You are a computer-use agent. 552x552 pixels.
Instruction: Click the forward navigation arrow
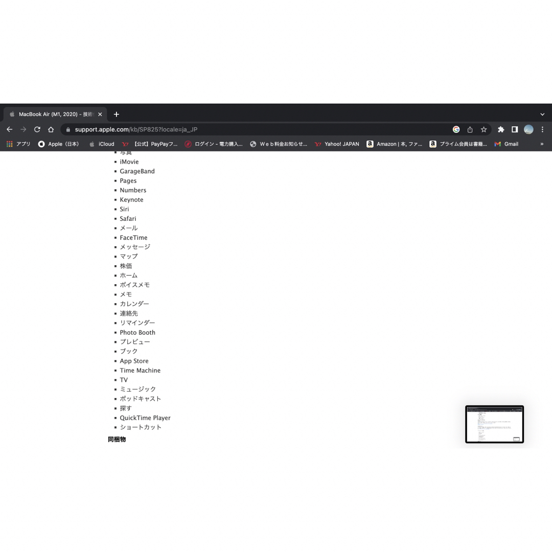23,129
